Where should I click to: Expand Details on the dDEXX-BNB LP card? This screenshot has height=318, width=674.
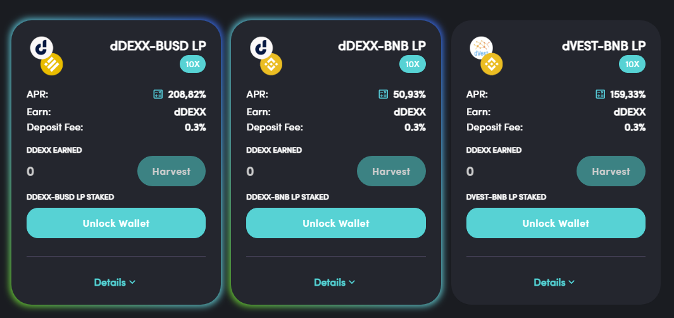tap(335, 283)
